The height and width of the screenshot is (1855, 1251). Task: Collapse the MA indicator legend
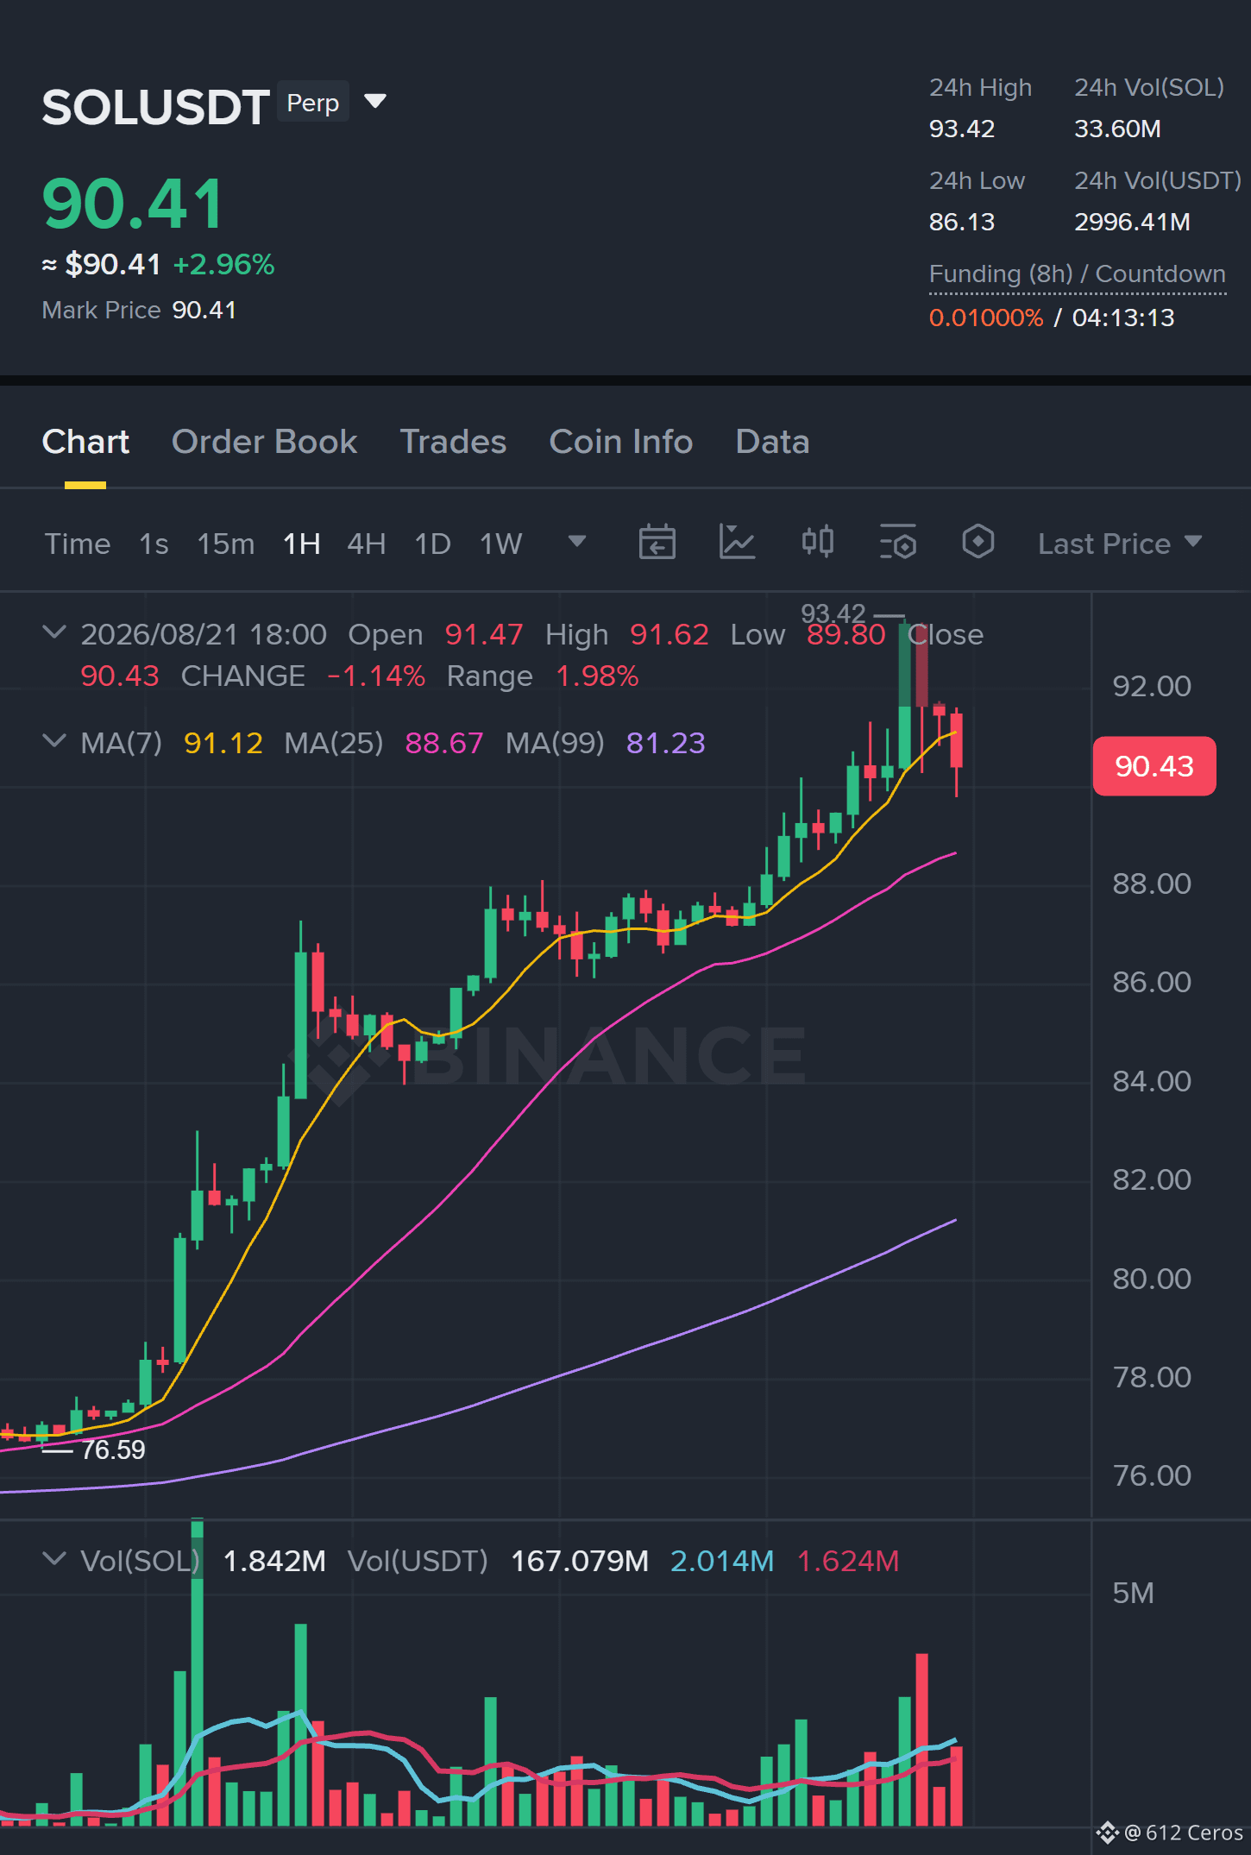tap(54, 741)
